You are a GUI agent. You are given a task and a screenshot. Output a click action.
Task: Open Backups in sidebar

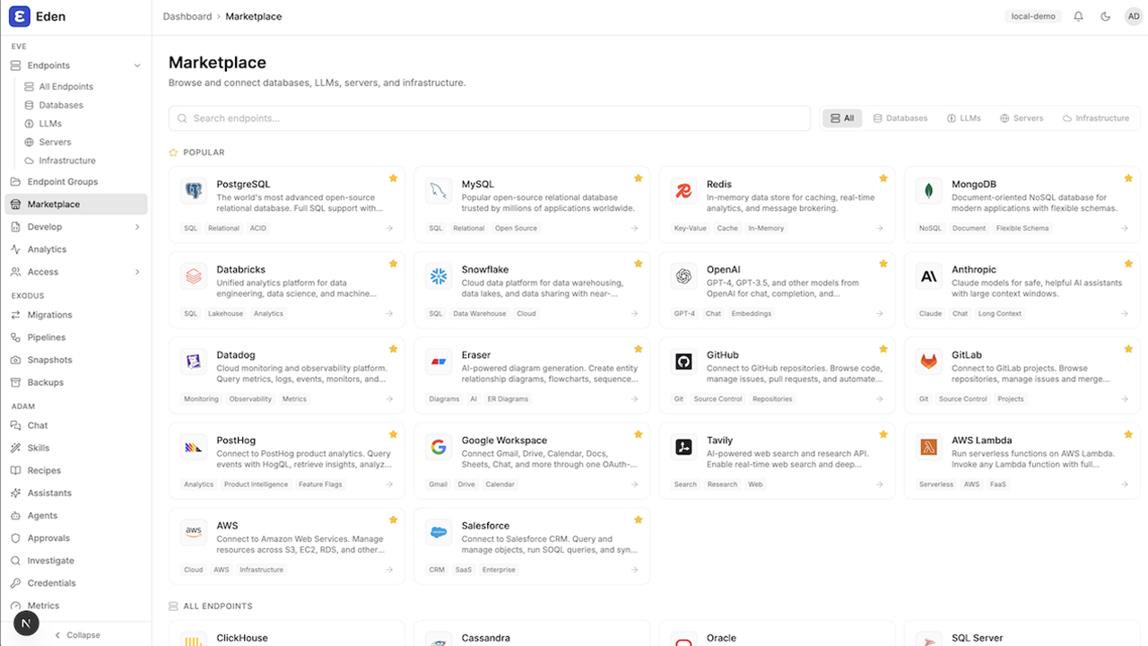click(76, 382)
